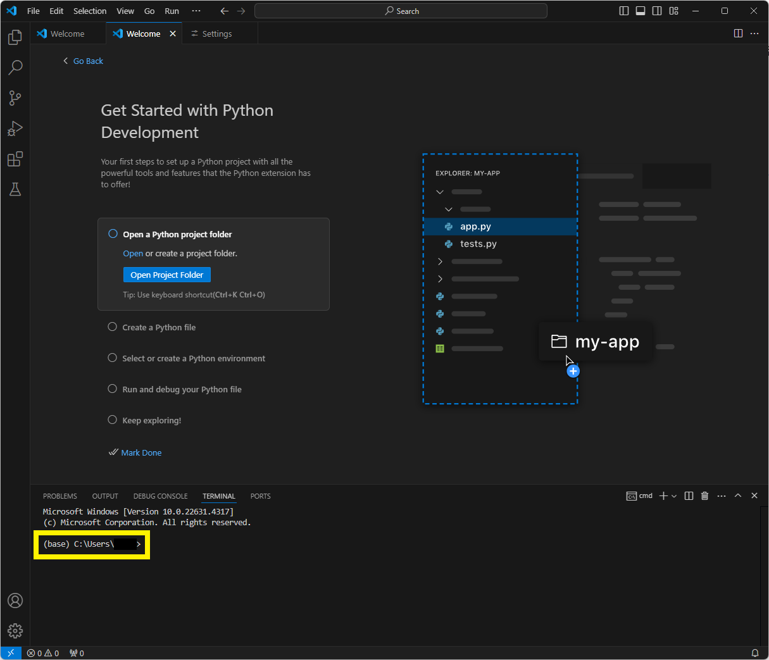Click the terminal prompt line
This screenshot has height=660, width=769.
click(92, 544)
